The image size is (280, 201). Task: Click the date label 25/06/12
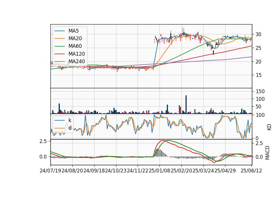point(251,171)
